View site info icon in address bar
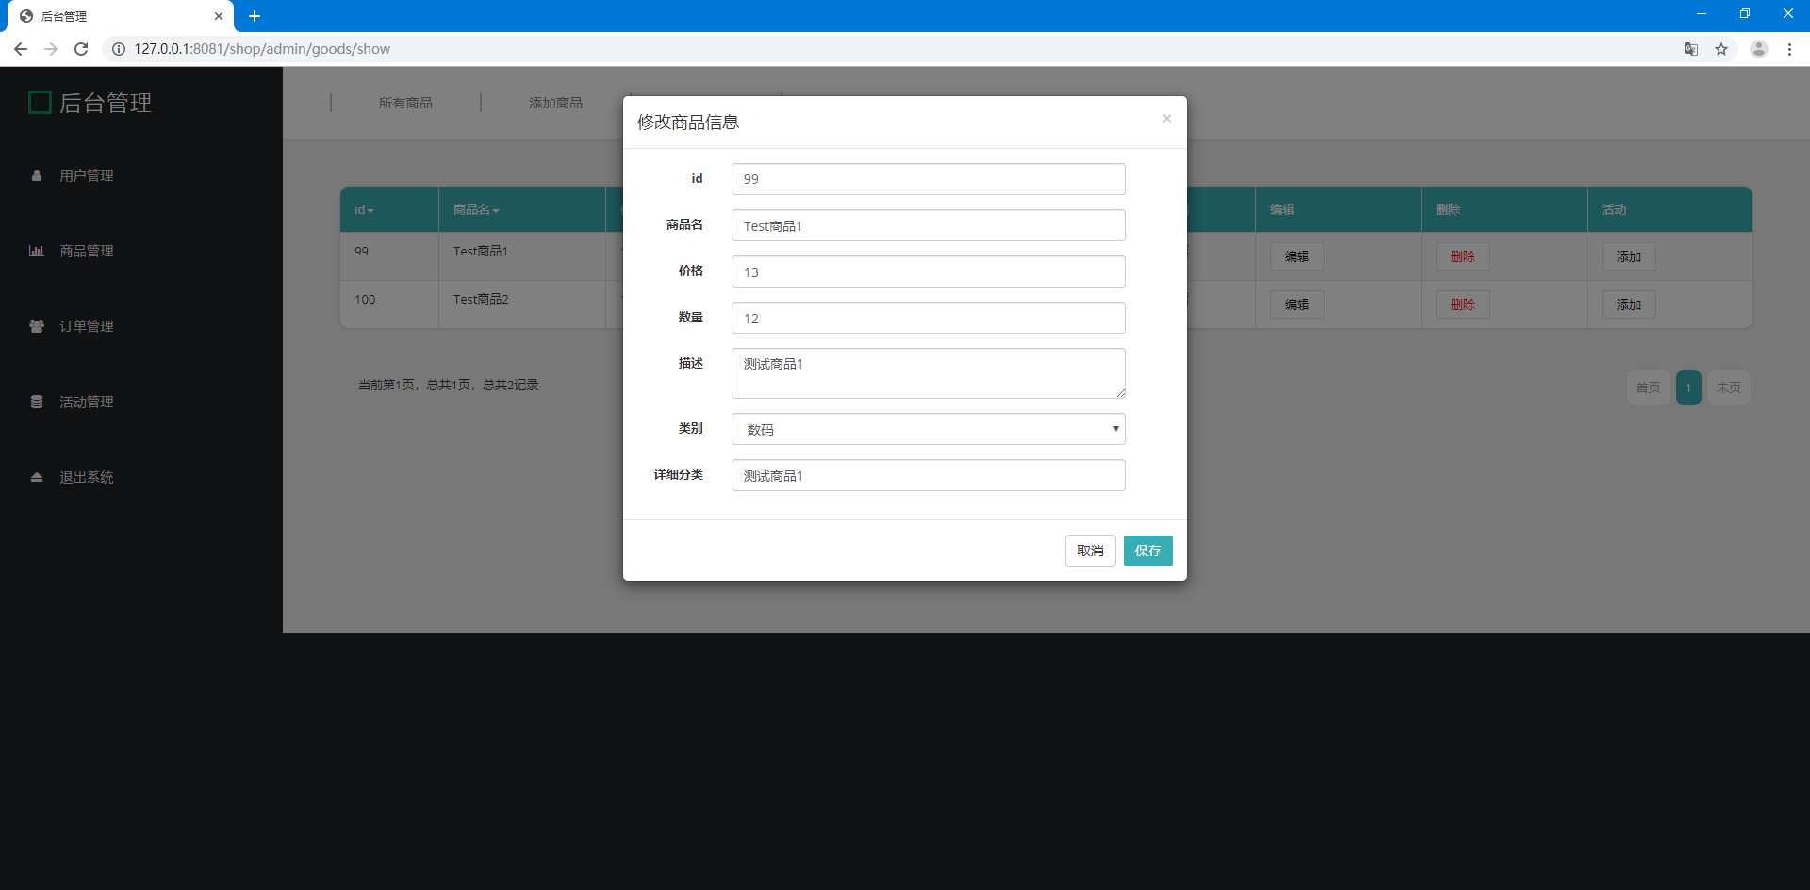The image size is (1810, 890). point(119,49)
